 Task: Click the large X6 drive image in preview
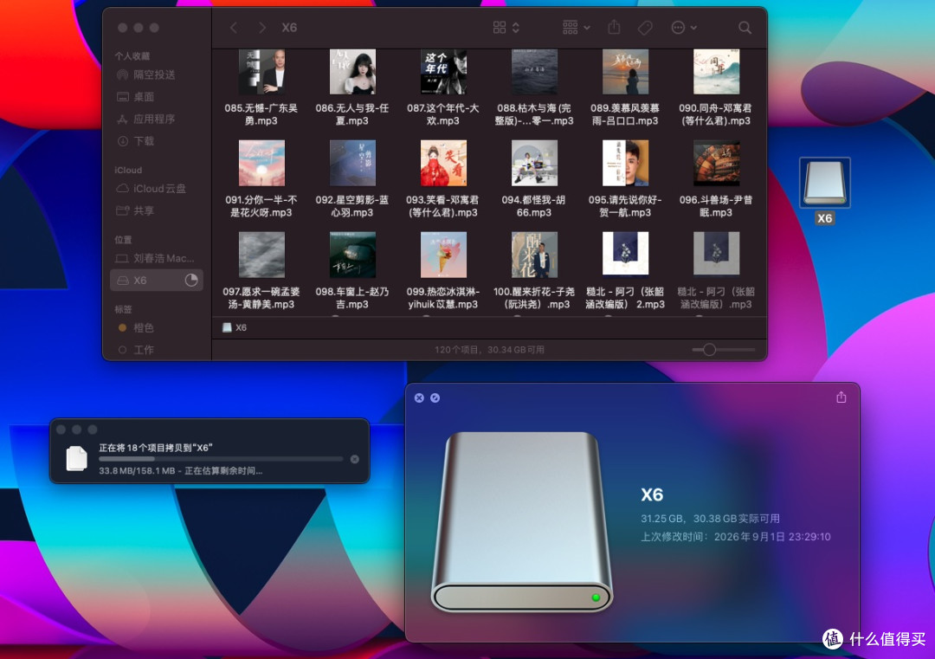point(522,522)
